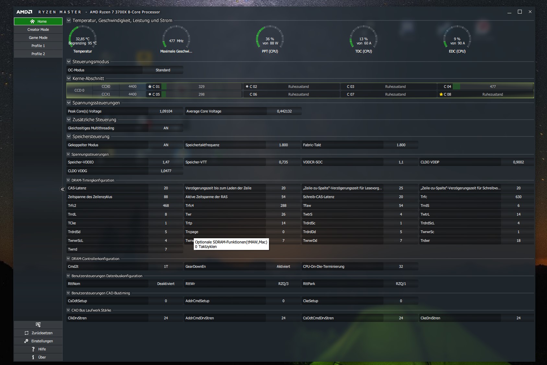Click the star icon on core C 01
547x365 pixels.
[x=150, y=87]
